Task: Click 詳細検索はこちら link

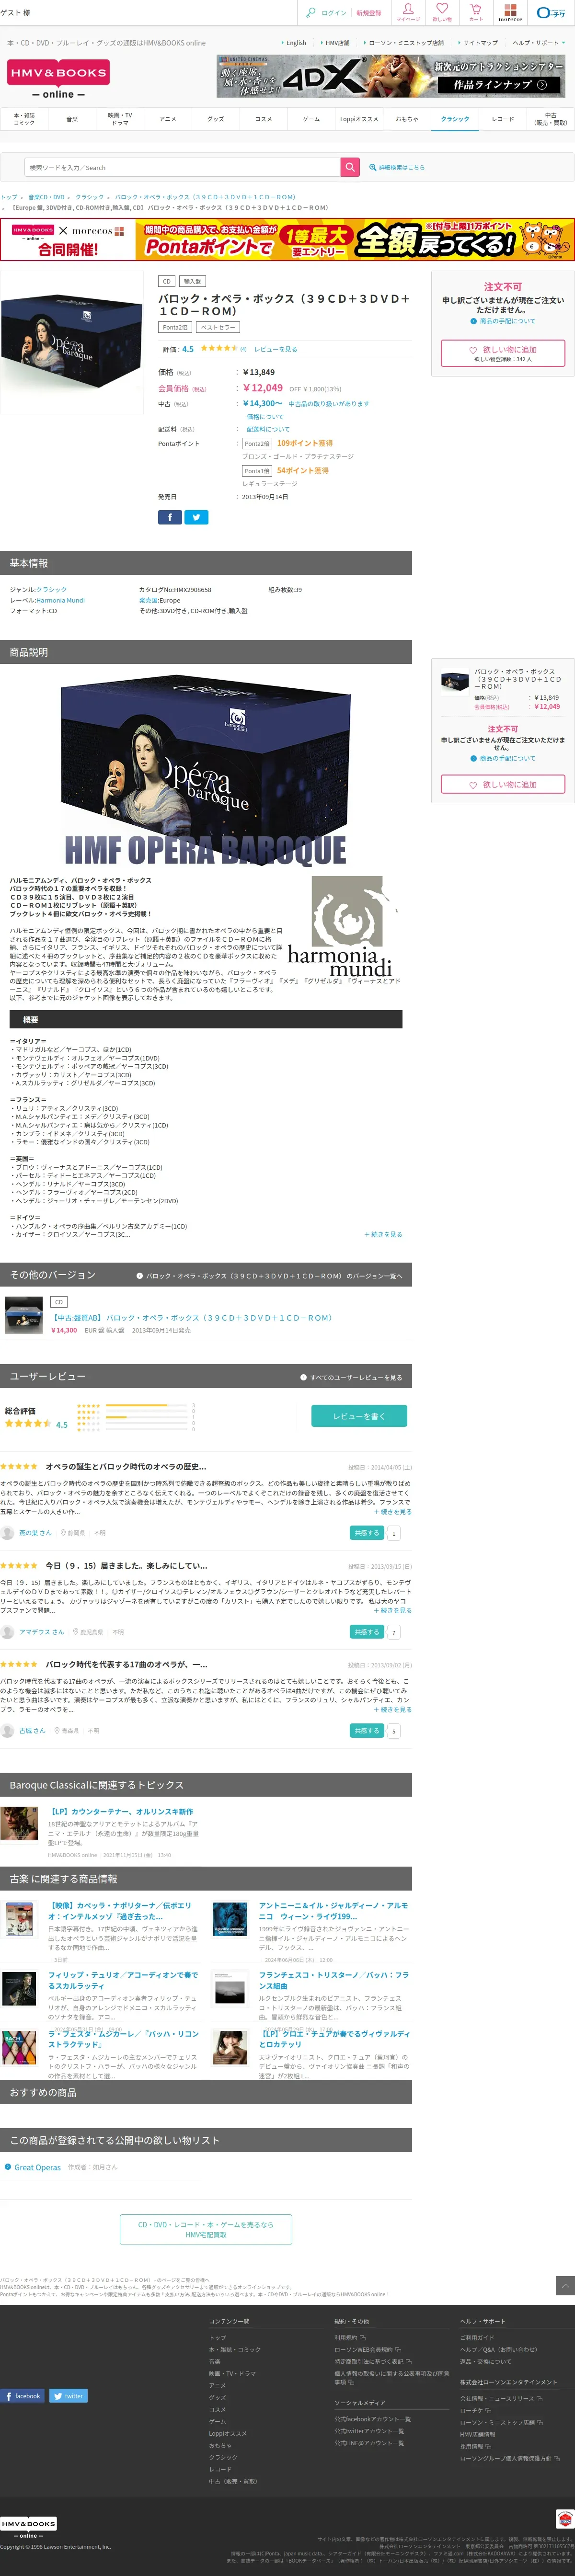Action: (397, 167)
